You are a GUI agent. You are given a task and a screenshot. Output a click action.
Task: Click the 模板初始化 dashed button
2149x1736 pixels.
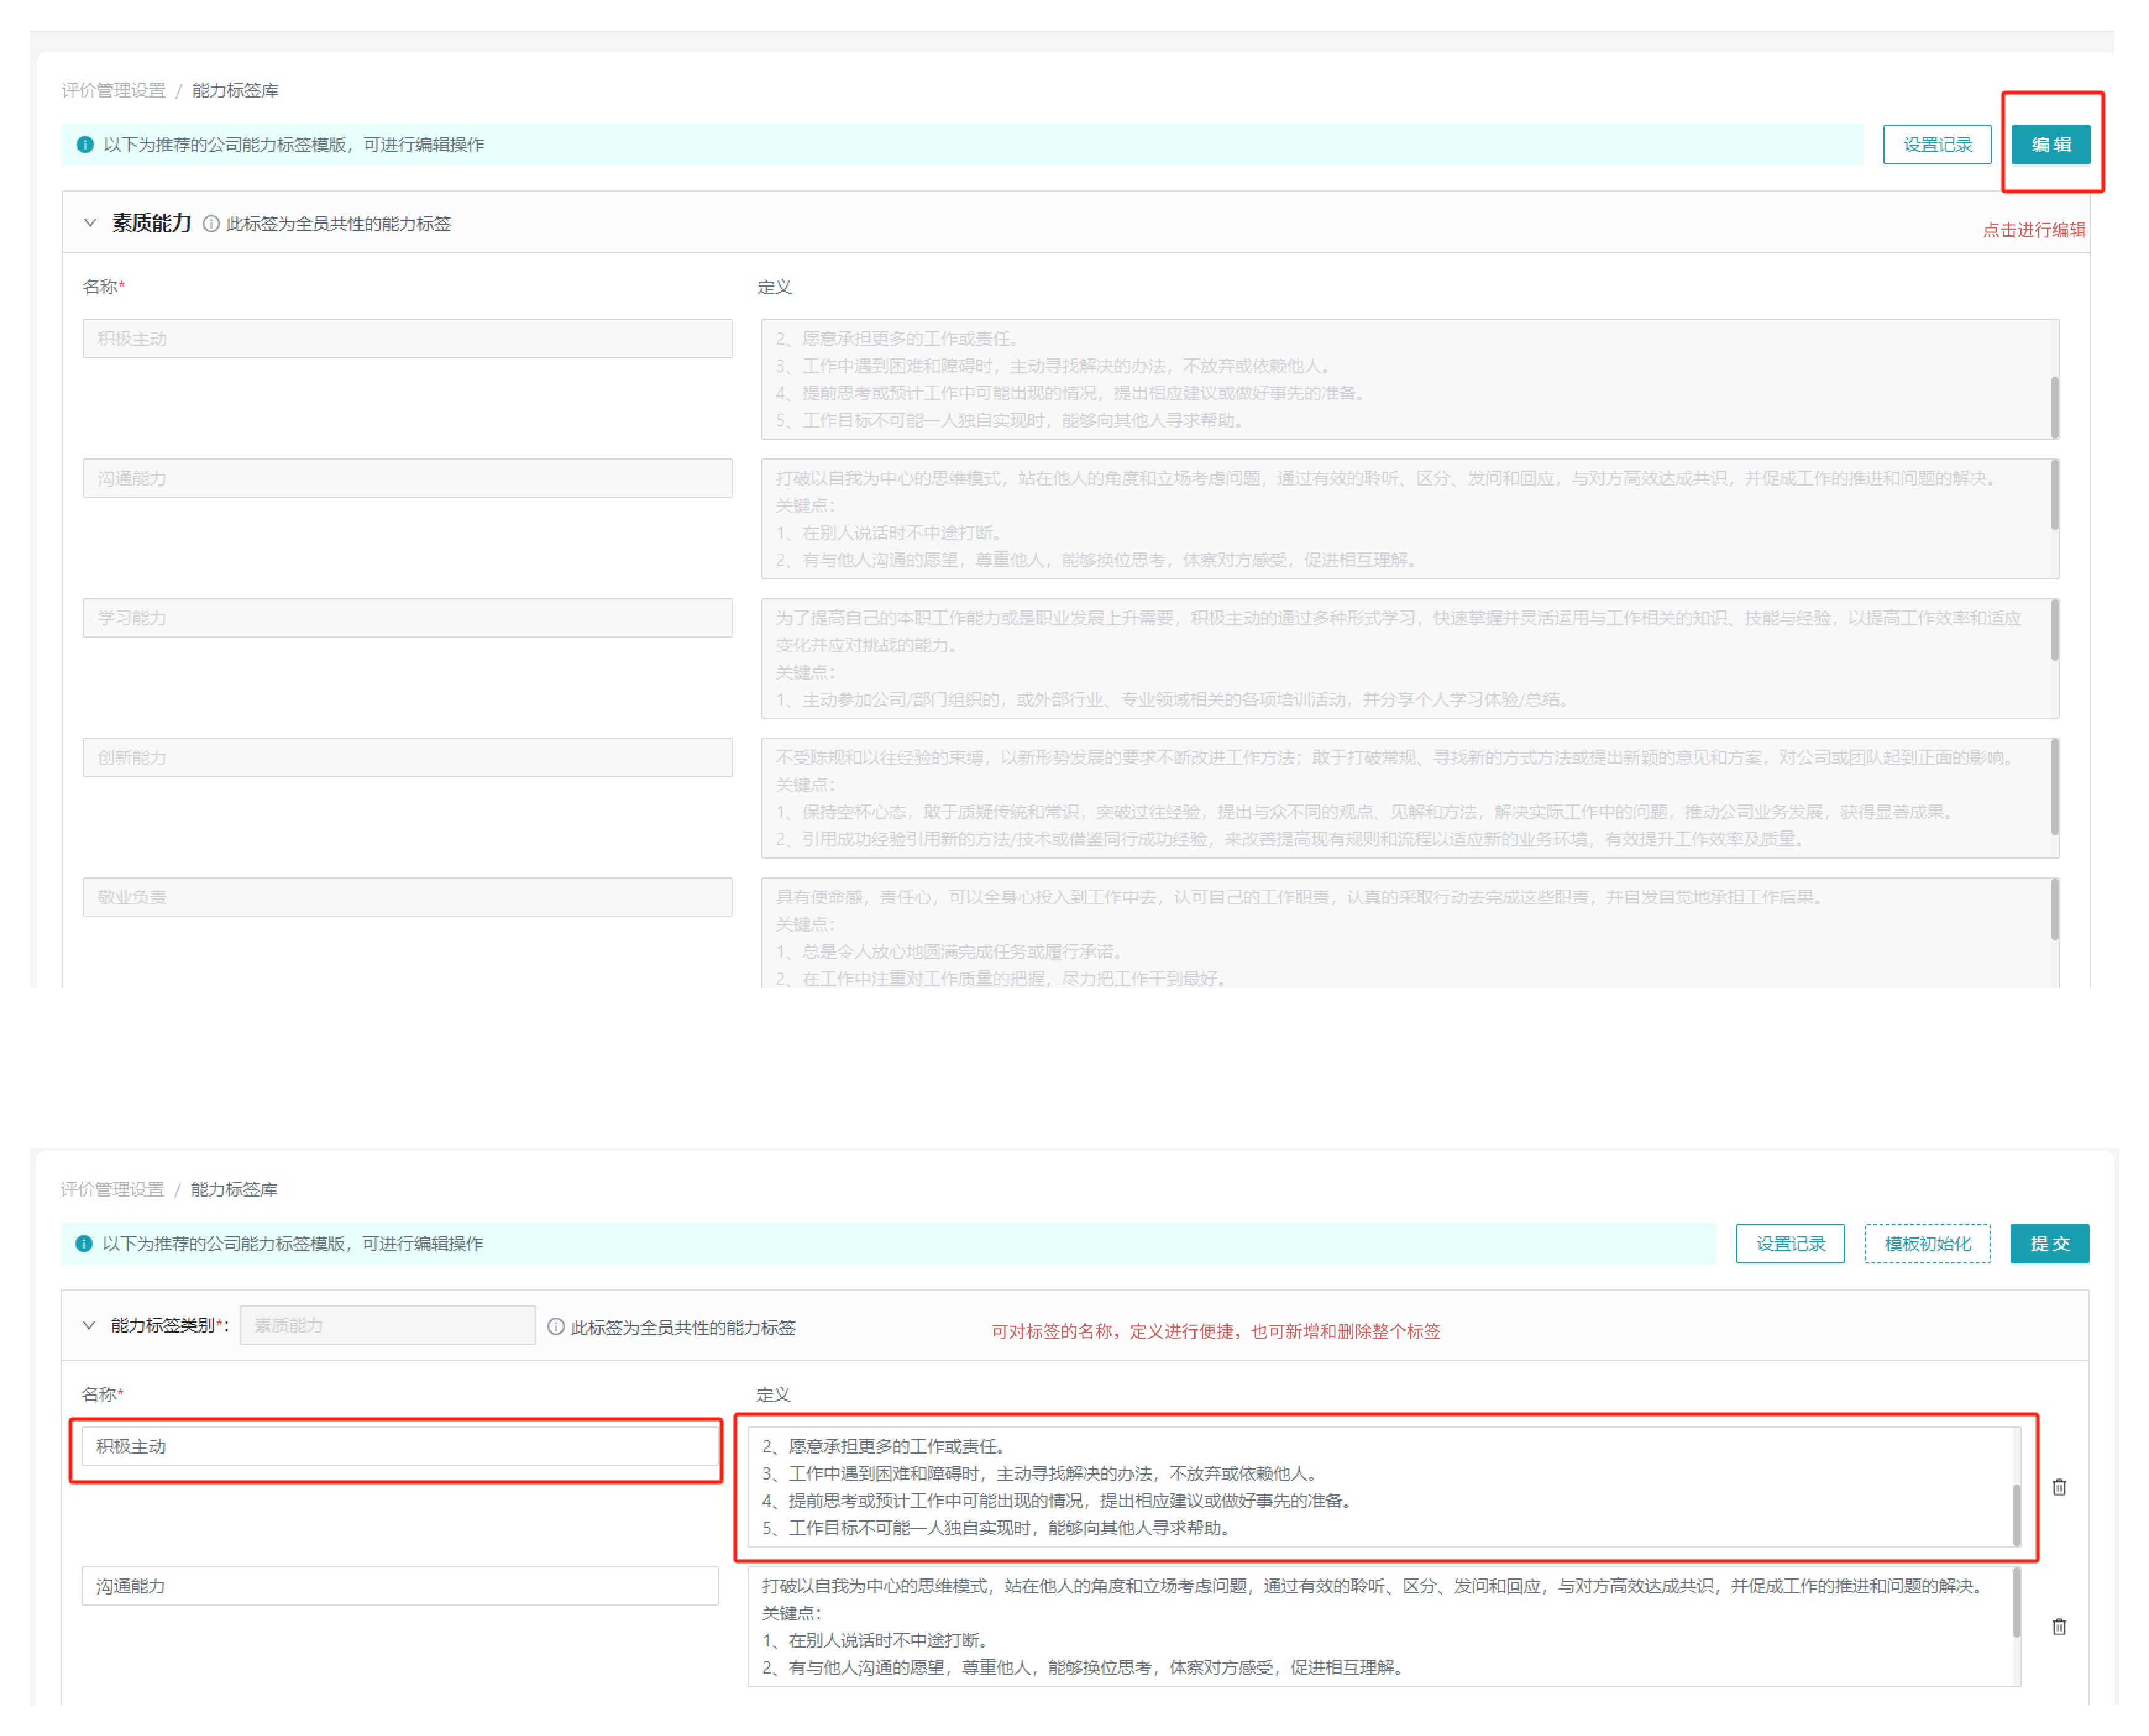1927,1243
